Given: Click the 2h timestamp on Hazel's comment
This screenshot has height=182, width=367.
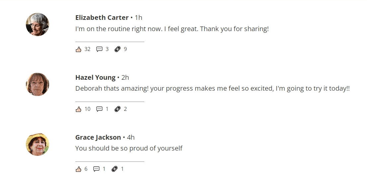Looking at the screenshot, I should pyautogui.click(x=125, y=77).
